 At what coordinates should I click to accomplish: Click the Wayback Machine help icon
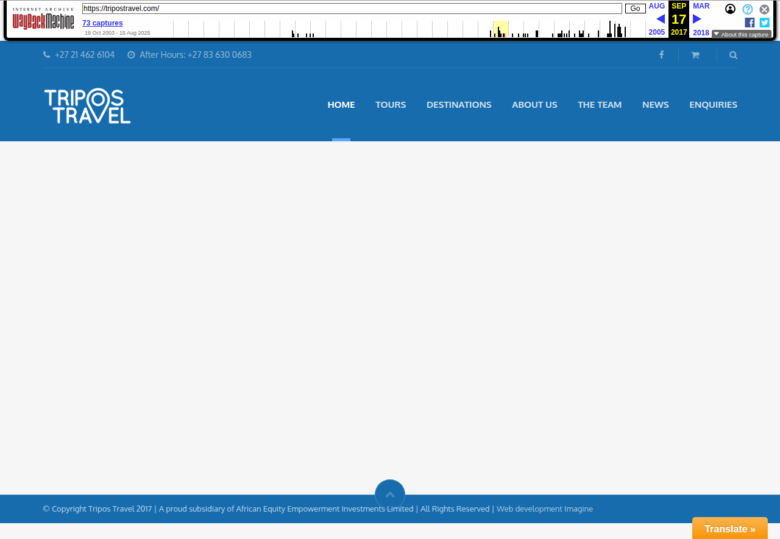747,9
